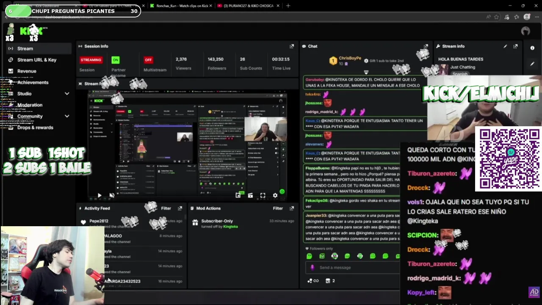This screenshot has width=542, height=305.
Task: Enable picture-in-picture on stream preview
Action: 238,195
